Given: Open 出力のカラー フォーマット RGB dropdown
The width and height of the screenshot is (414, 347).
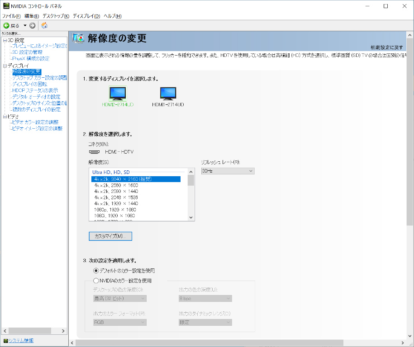Looking at the screenshot, I should [120, 322].
